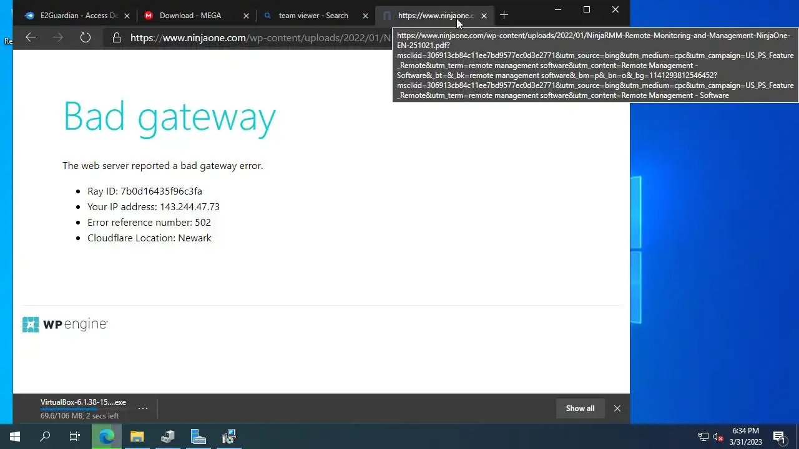Minimize the Edge window
This screenshot has width=799, height=449.
pos(558,9)
